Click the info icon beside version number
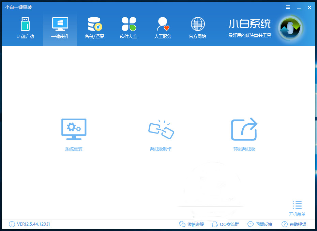The width and height of the screenshot is (317, 231). click(x=12, y=224)
